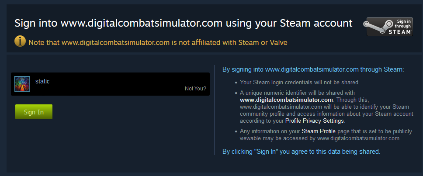423x176 pixels.
Task: Click the avatar image for user static
Action: tap(22, 84)
